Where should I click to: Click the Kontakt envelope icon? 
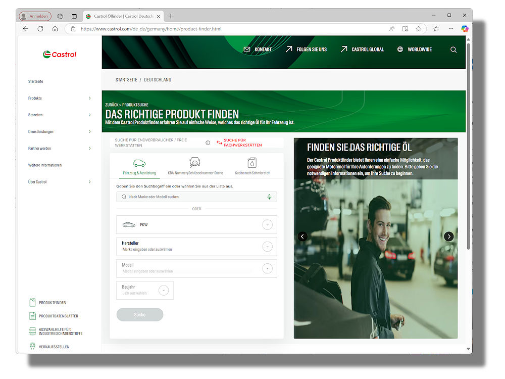pos(247,50)
